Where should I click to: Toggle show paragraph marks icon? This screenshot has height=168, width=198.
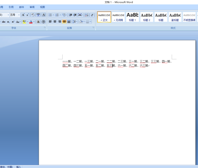coord(92,15)
